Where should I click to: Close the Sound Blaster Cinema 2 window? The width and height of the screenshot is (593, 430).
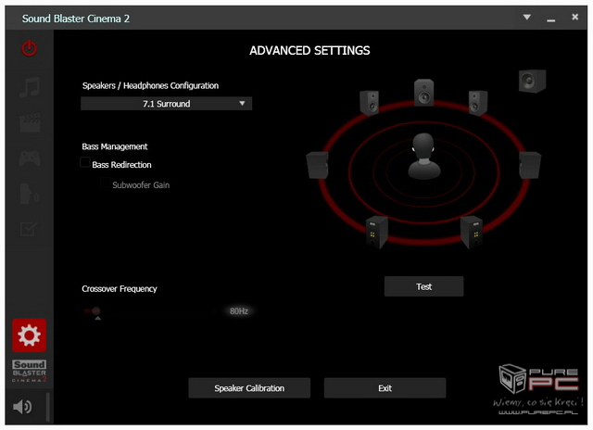click(x=574, y=17)
